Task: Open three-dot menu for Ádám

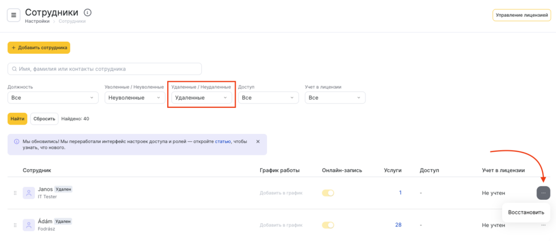Action: pyautogui.click(x=543, y=225)
